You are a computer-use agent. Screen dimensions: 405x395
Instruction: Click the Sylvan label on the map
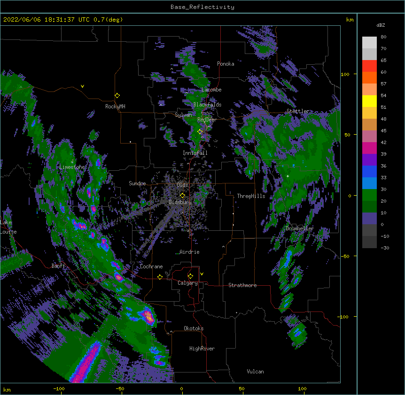(x=183, y=115)
